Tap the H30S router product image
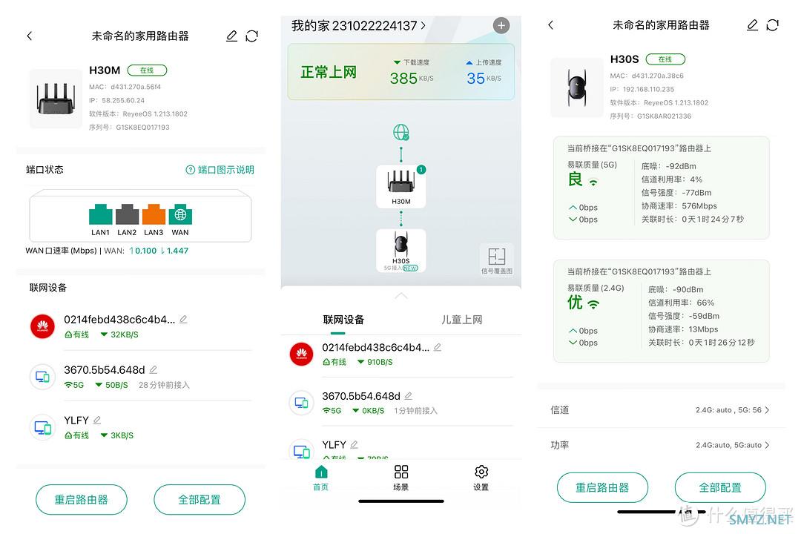Screen dimensions: 801x534 coord(577,88)
